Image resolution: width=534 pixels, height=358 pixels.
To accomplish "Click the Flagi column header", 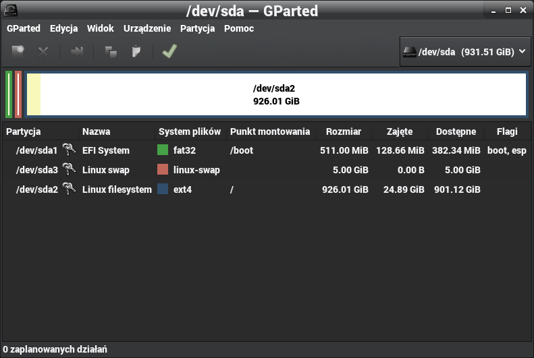I will (x=507, y=131).
